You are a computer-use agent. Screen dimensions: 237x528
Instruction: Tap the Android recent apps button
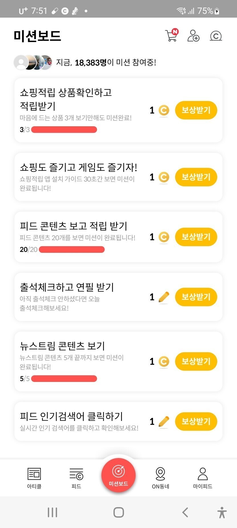[53, 512]
